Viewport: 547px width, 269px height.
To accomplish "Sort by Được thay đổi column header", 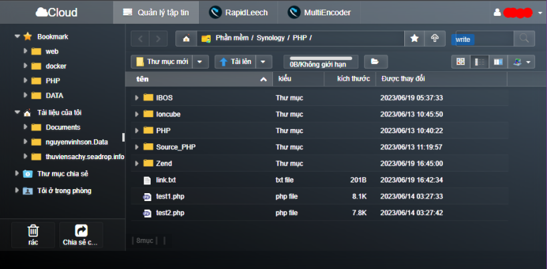I will coord(442,79).
